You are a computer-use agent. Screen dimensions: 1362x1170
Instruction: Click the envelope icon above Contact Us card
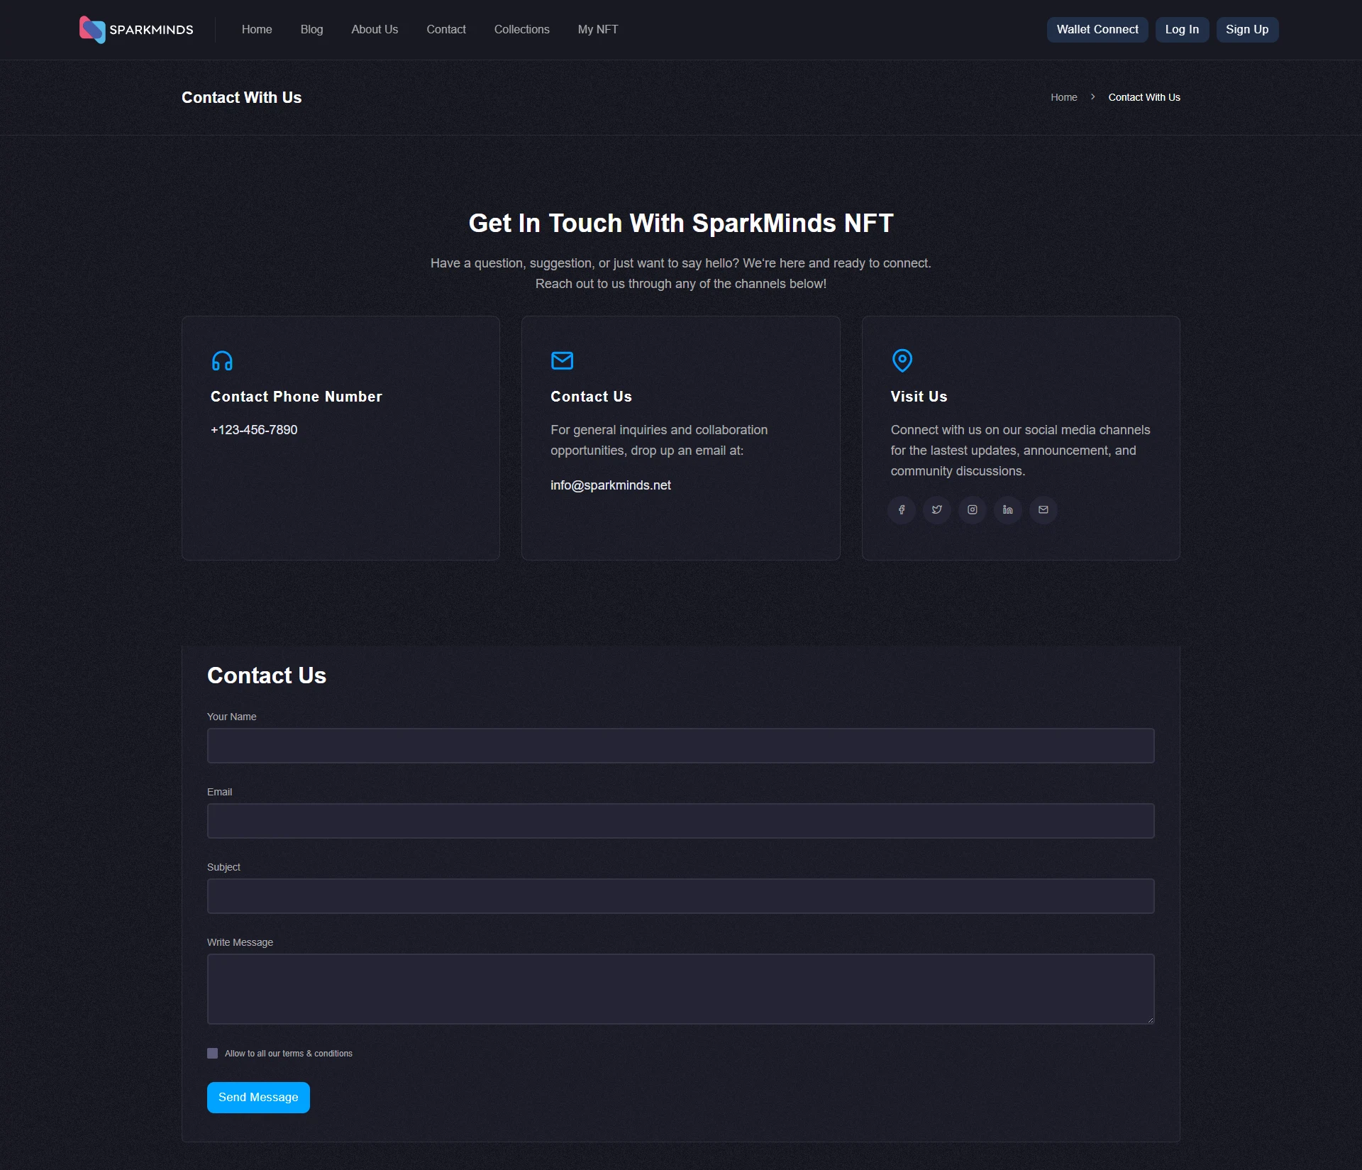coord(562,360)
